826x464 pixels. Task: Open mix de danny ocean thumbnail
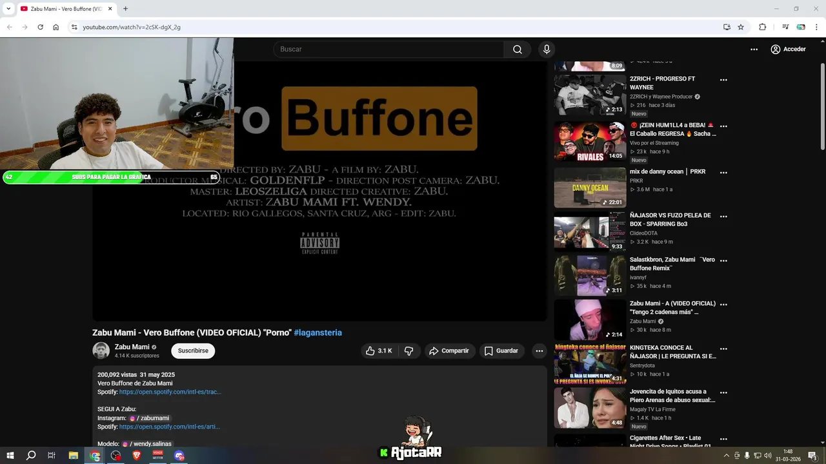tap(590, 188)
